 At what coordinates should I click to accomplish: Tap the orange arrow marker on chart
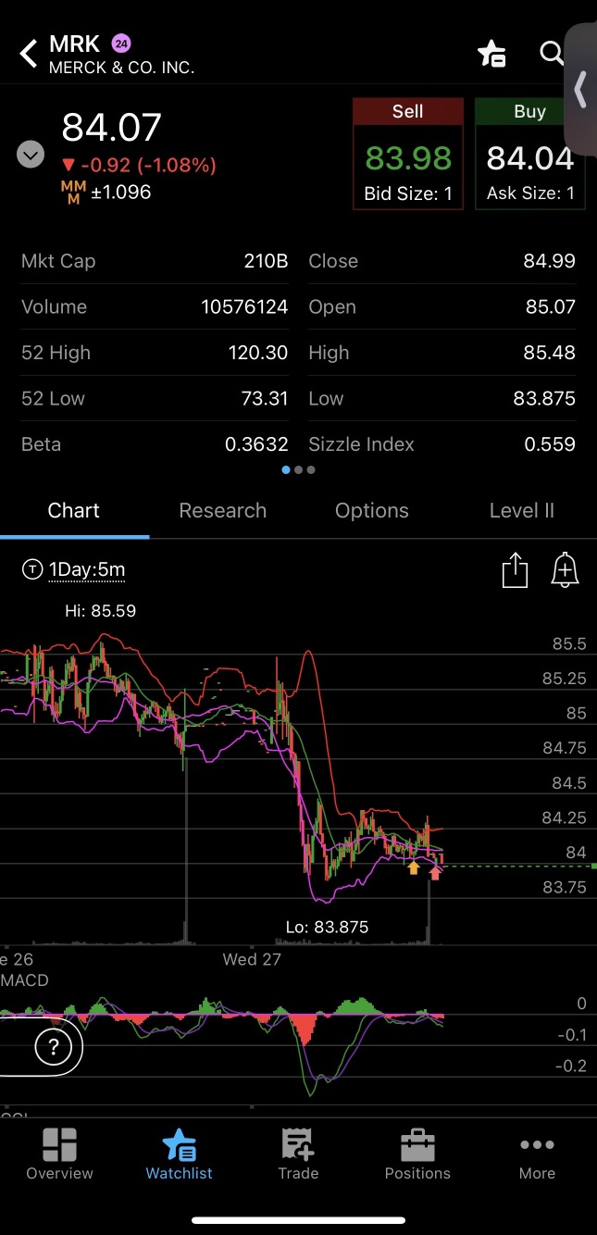(414, 867)
